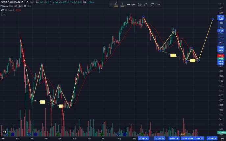The image size is (226, 141).
Task: Click the change value +0.010 (+0.21%)
Action: (x=75, y=2)
